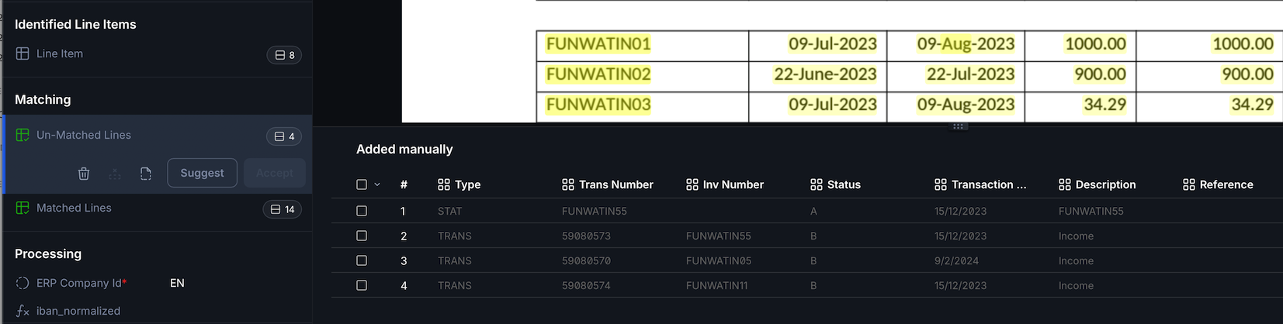The width and height of the screenshot is (1283, 324).
Task: Click the trash icon under Un-Matched Lines
Action: pyautogui.click(x=84, y=174)
